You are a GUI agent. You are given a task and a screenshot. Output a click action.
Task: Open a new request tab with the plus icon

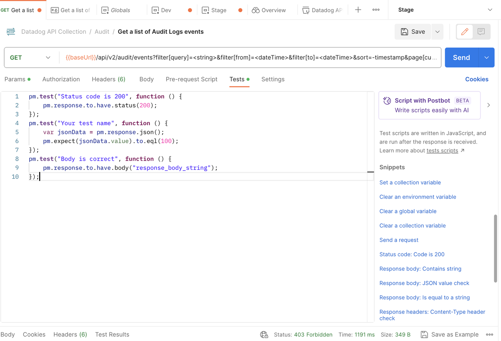358,10
